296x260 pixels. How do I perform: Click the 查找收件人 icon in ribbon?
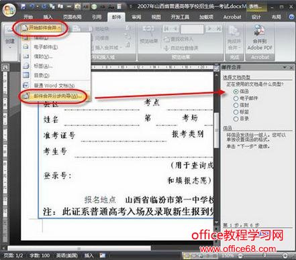pyautogui.click(x=166, y=40)
